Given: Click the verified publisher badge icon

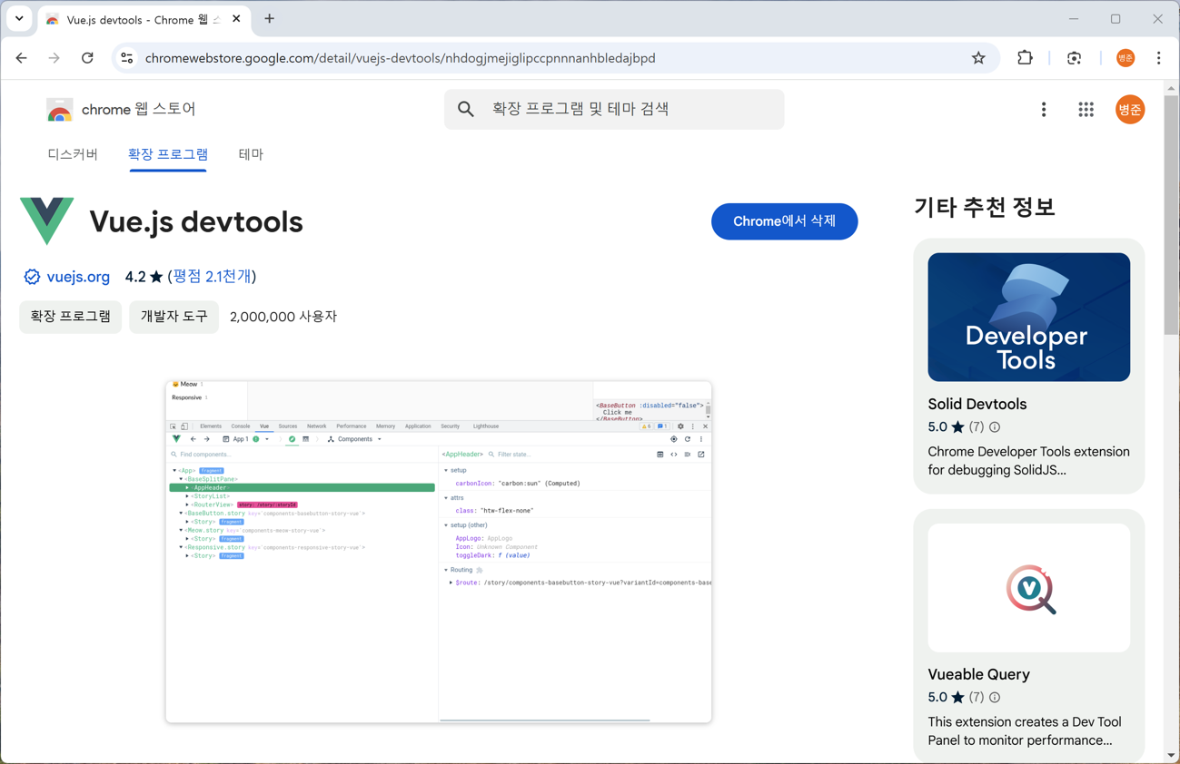Looking at the screenshot, I should [x=32, y=277].
